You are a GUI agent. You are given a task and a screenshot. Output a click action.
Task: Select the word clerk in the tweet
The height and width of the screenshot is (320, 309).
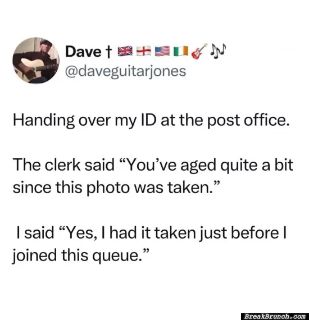click(62, 165)
